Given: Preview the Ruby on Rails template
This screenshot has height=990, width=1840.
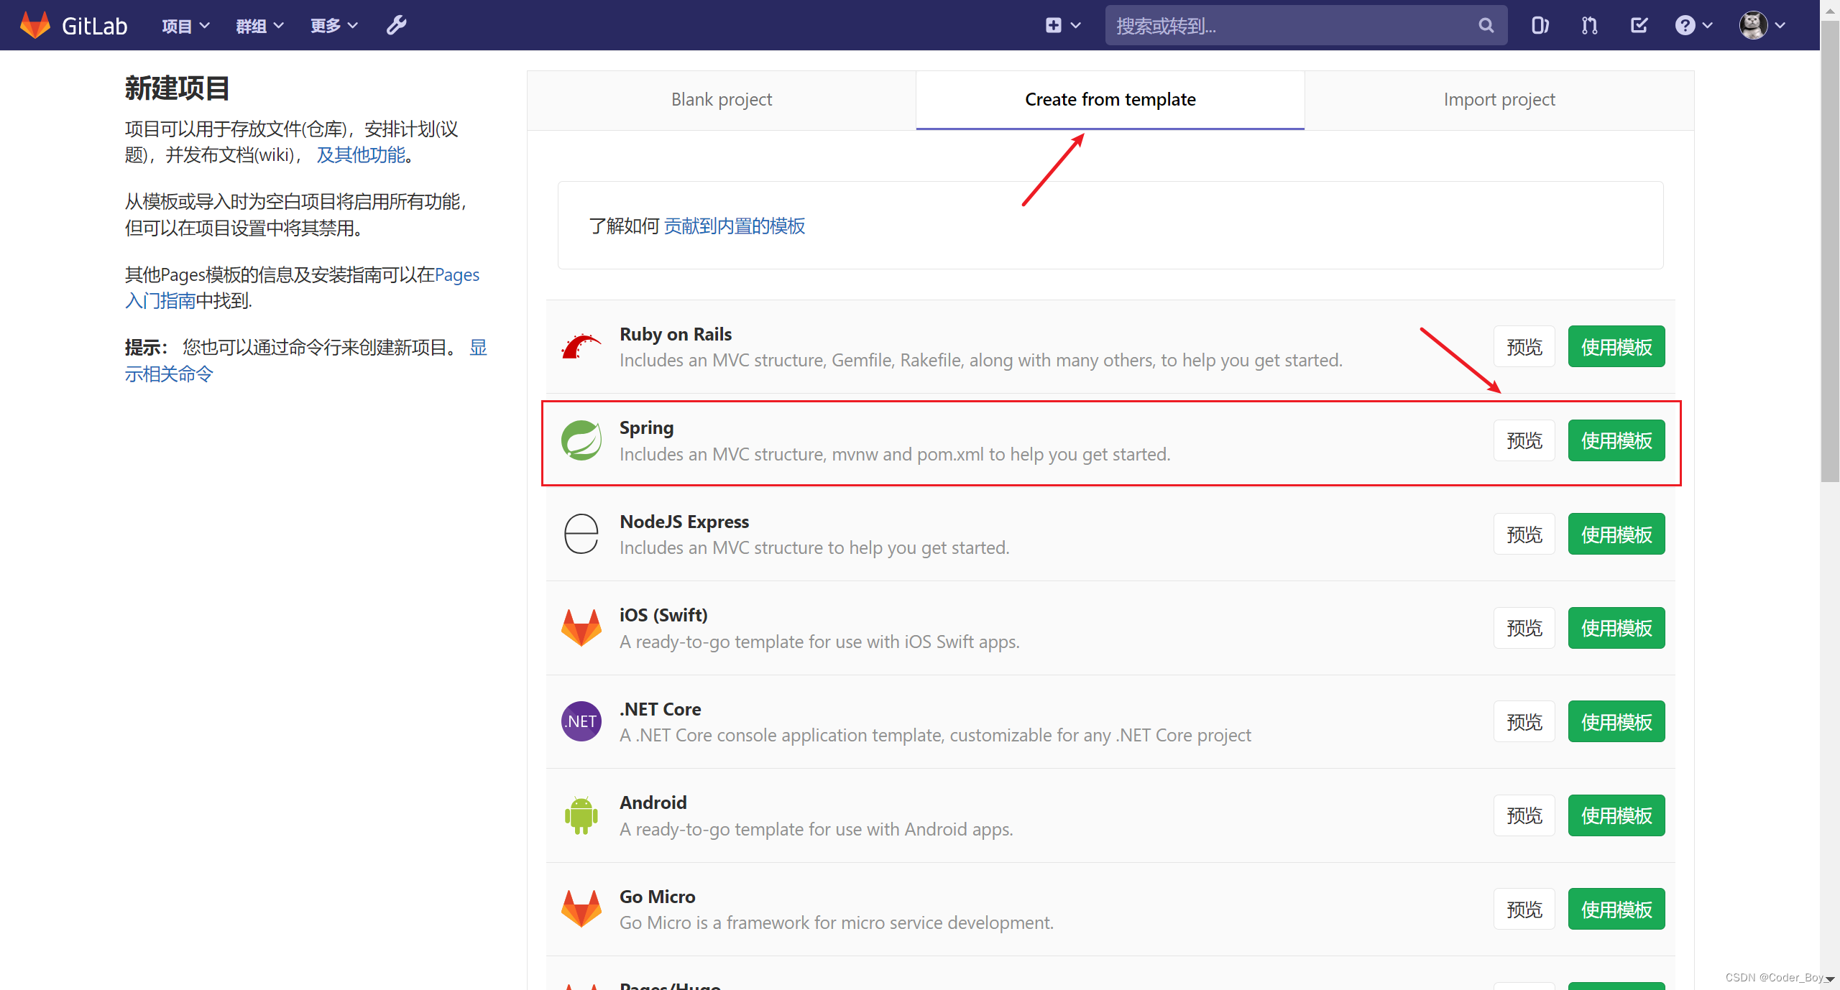Looking at the screenshot, I should (x=1524, y=347).
